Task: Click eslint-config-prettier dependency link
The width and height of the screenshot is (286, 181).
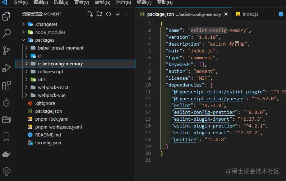Action: point(204,112)
